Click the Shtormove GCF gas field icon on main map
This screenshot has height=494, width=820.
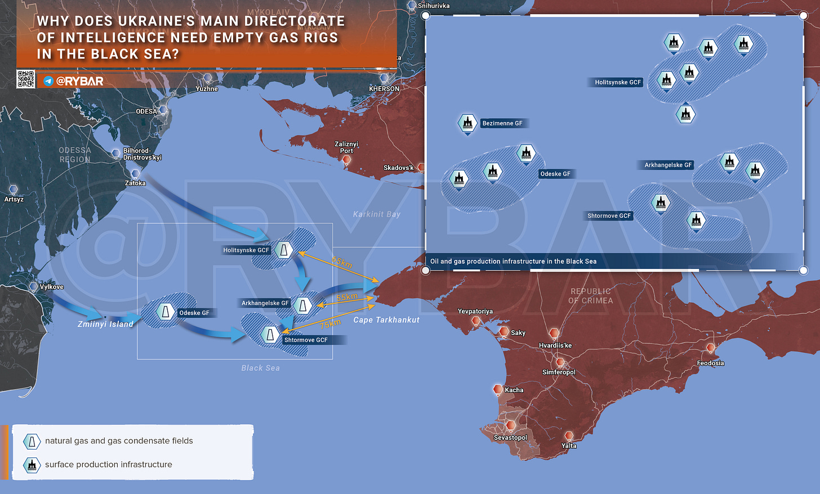tap(270, 335)
